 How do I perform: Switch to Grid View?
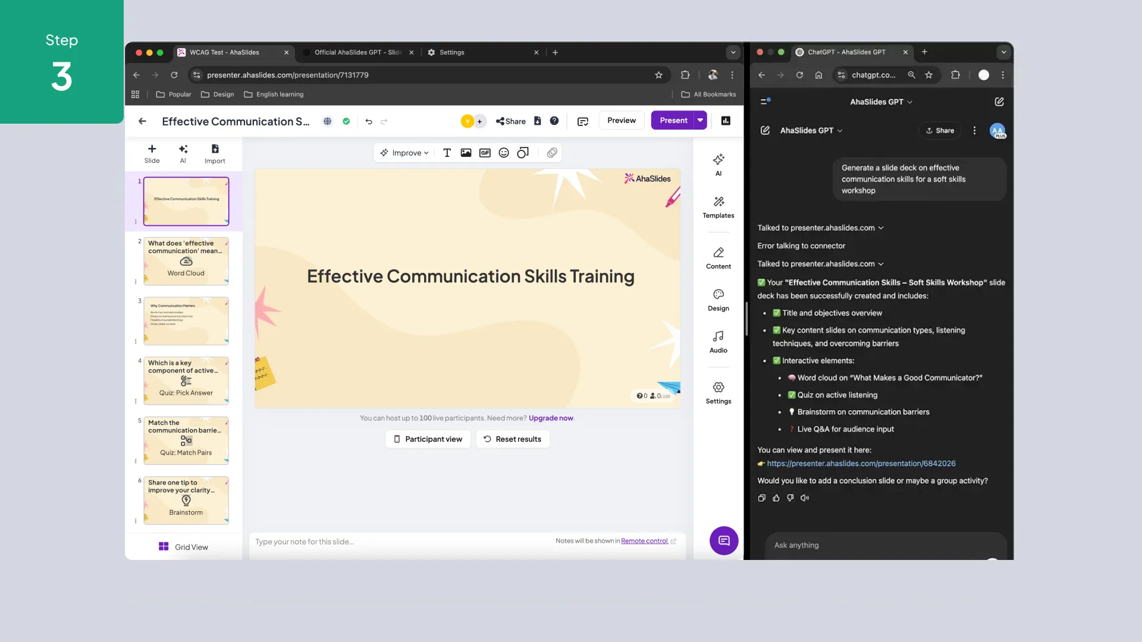point(183,547)
